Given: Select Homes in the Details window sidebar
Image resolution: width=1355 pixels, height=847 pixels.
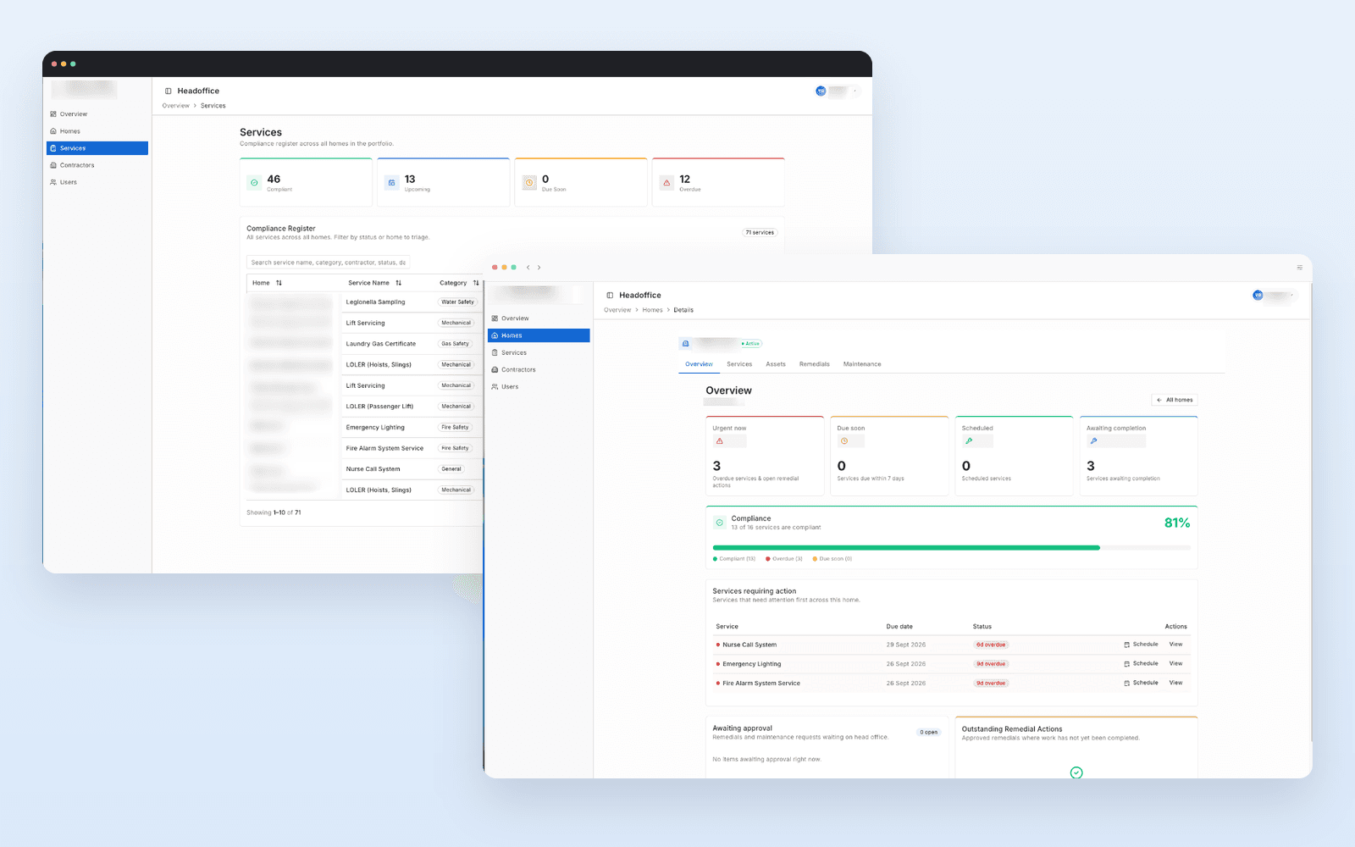Looking at the screenshot, I should pos(539,335).
